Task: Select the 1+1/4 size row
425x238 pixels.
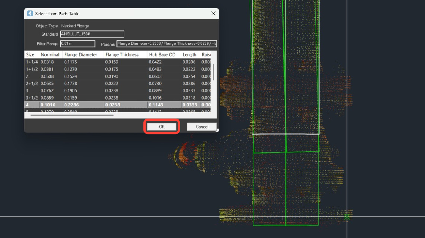Action: (x=117, y=62)
